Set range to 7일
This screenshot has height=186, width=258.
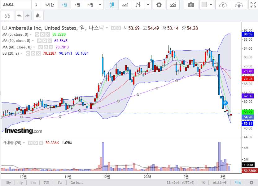(46, 183)
